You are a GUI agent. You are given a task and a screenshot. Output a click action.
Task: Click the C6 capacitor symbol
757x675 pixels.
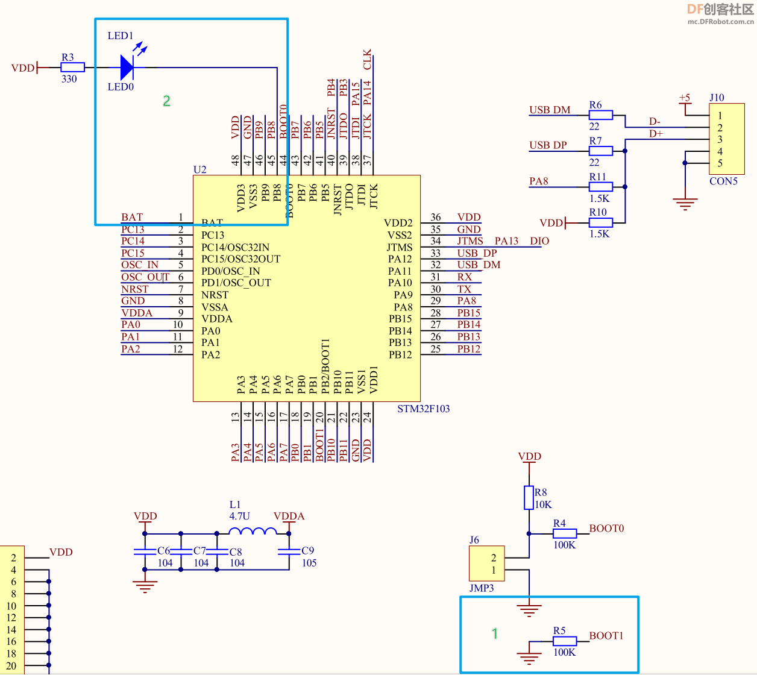tap(145, 551)
